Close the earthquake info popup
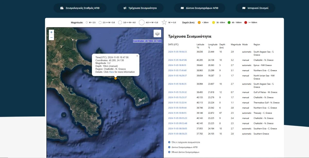This screenshot has height=158, width=309. (137, 56)
